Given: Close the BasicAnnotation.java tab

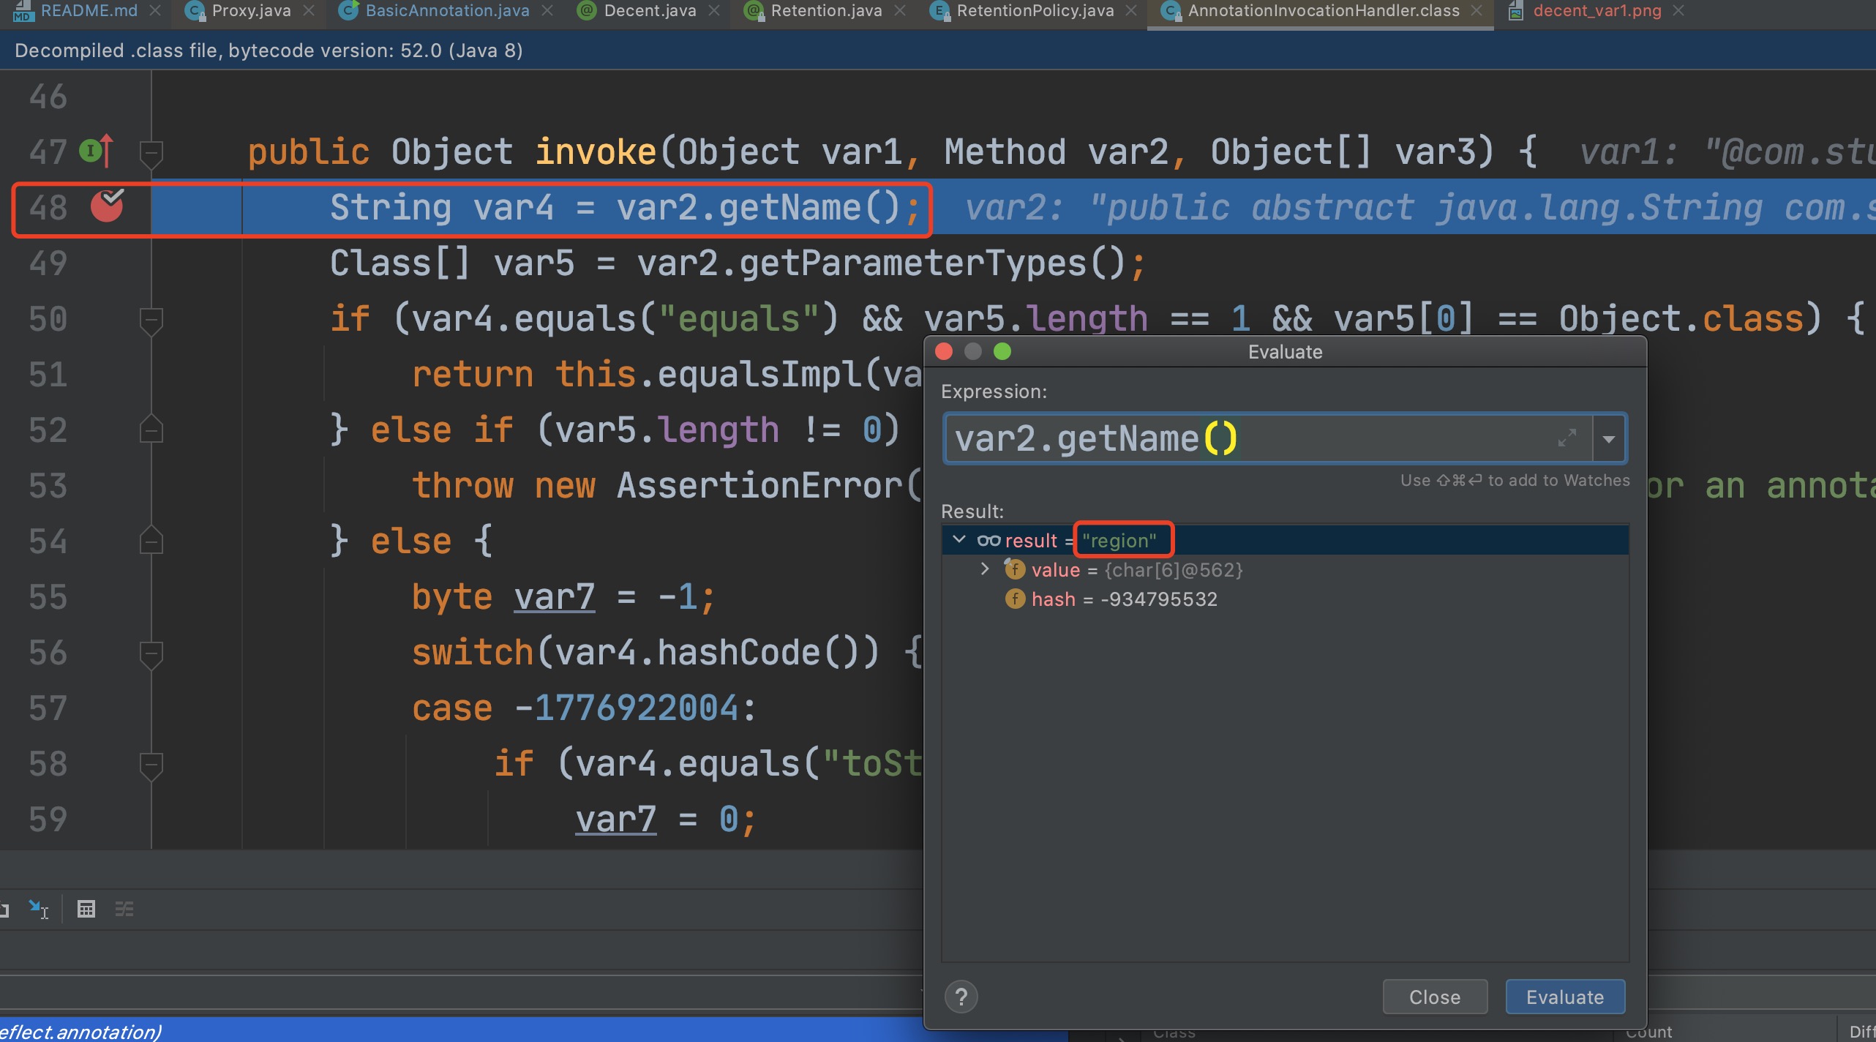Looking at the screenshot, I should pos(547,11).
